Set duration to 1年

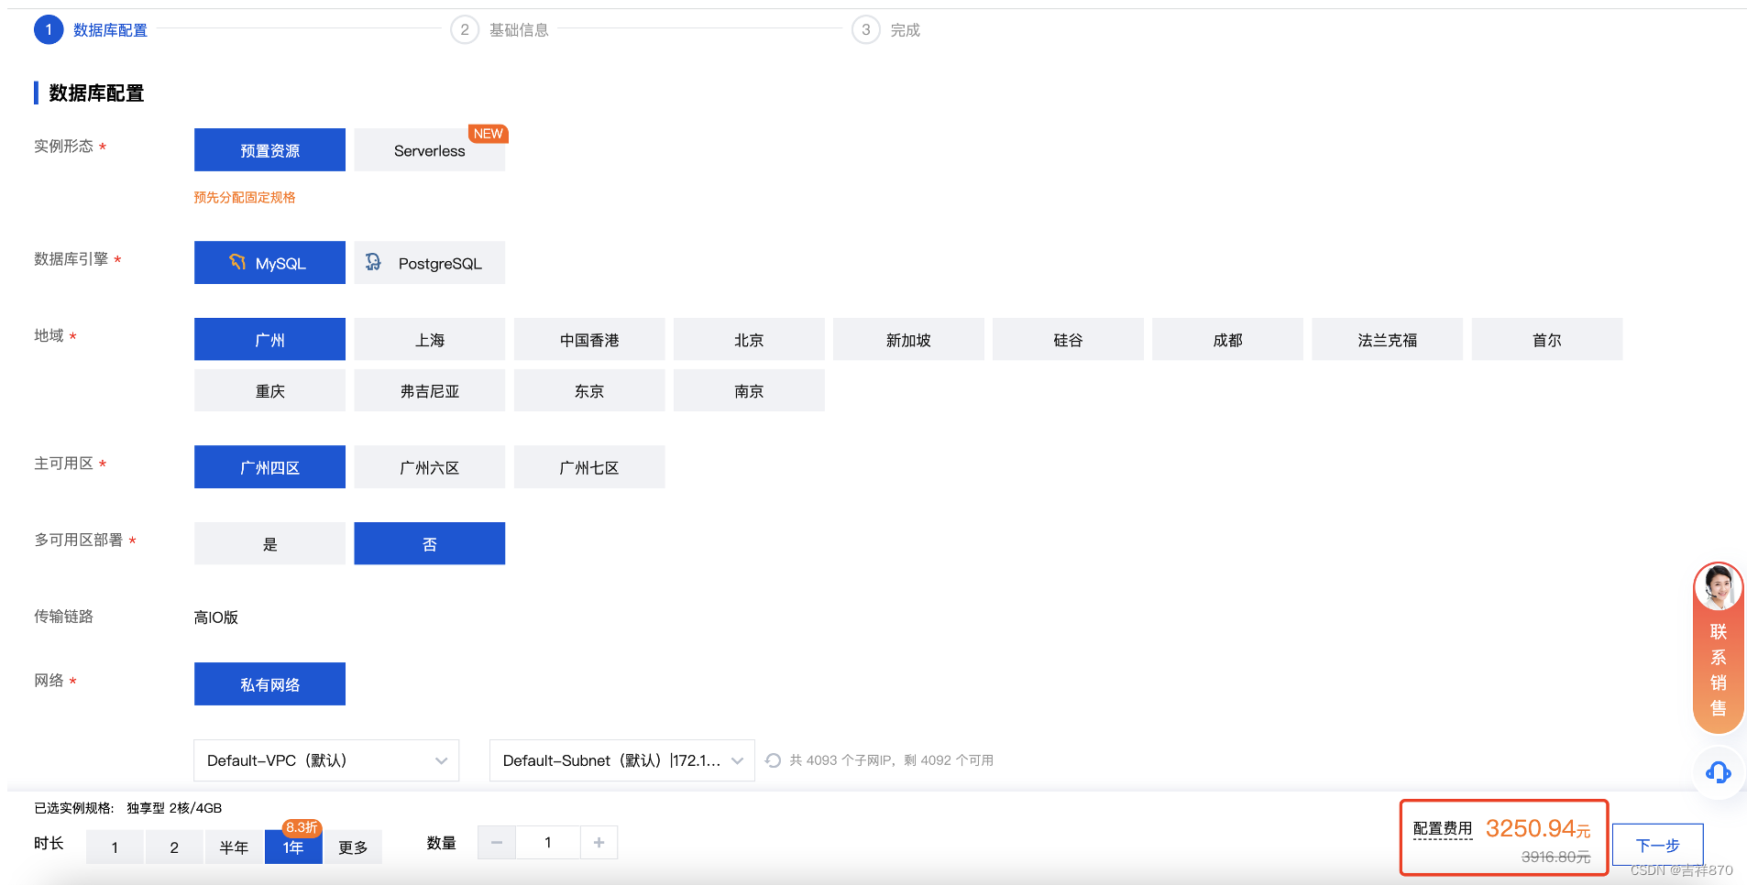[x=293, y=847]
